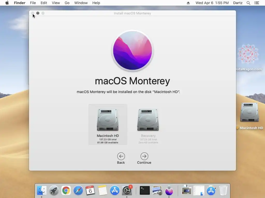The height and width of the screenshot is (198, 265).
Task: Open Calendar showing APR 6
Action: (90, 191)
